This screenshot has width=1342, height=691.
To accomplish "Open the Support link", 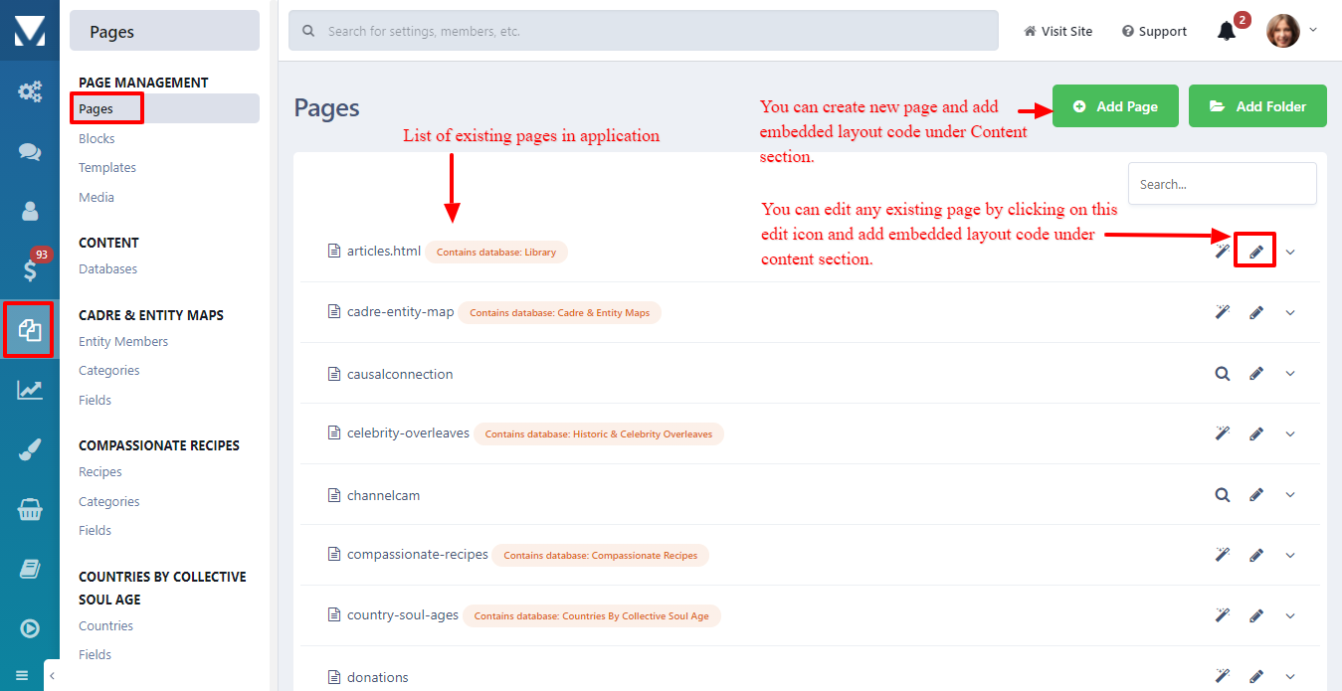I will 1154,31.
